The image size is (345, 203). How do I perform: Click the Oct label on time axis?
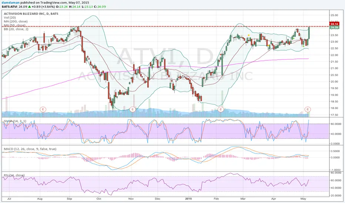coord(99,199)
